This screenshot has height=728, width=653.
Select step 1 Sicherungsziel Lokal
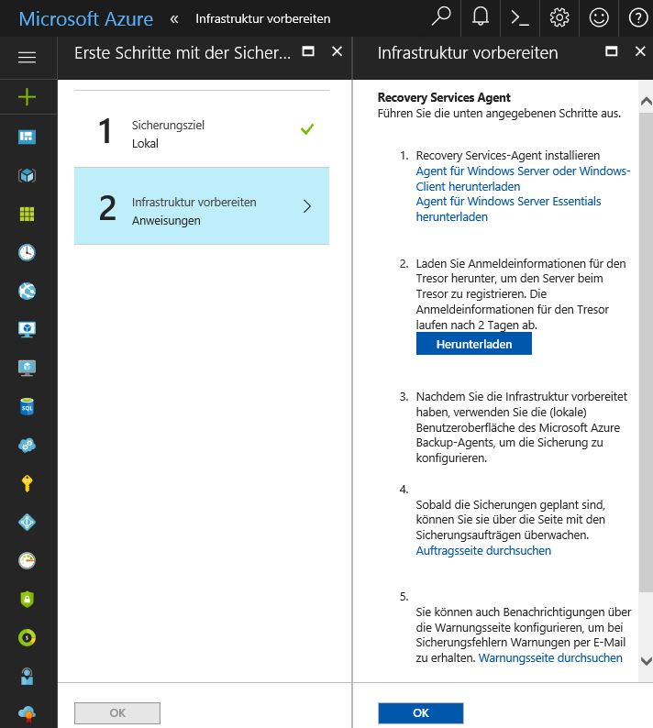[202, 129]
